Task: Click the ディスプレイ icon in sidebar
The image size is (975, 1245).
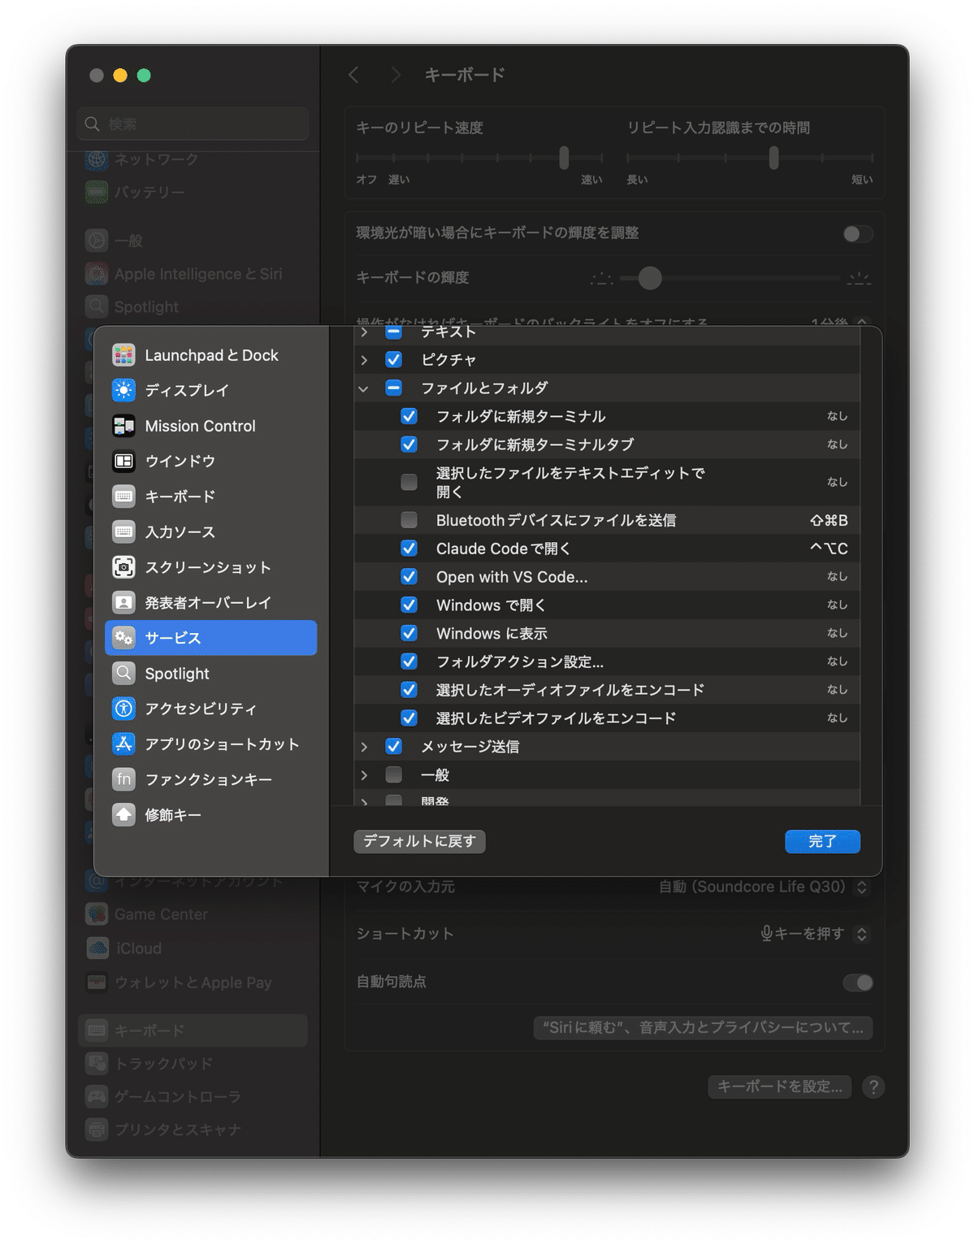Action: click(x=123, y=390)
